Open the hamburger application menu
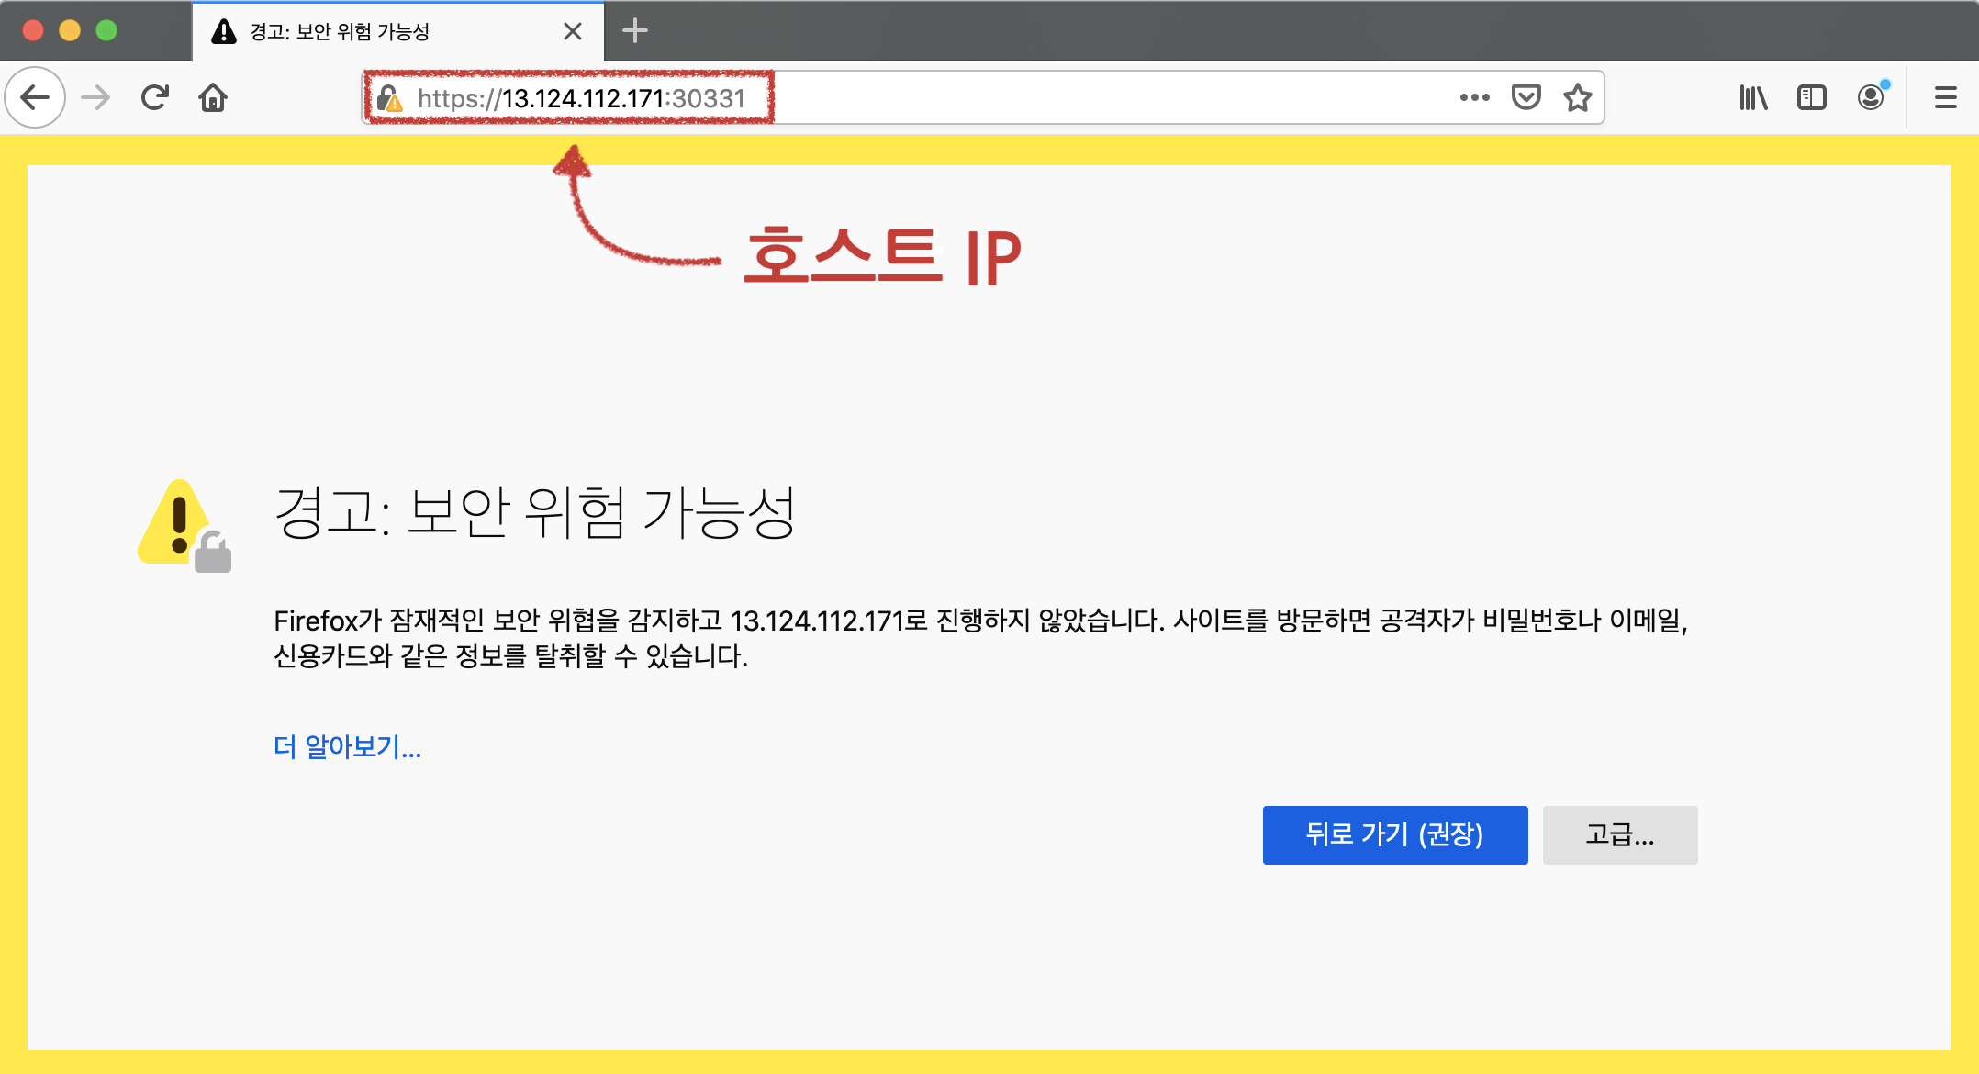Image resolution: width=1979 pixels, height=1074 pixels. pos(1945,97)
